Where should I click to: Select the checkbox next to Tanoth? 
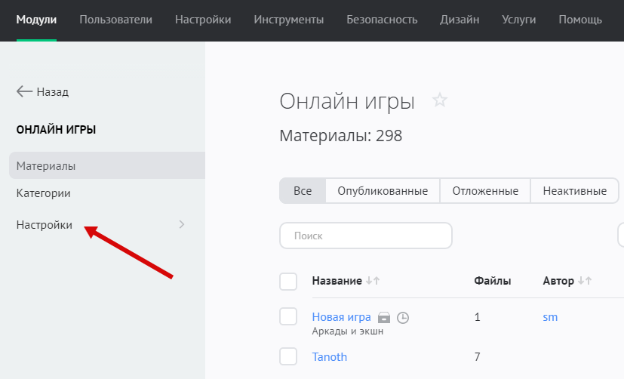click(288, 356)
